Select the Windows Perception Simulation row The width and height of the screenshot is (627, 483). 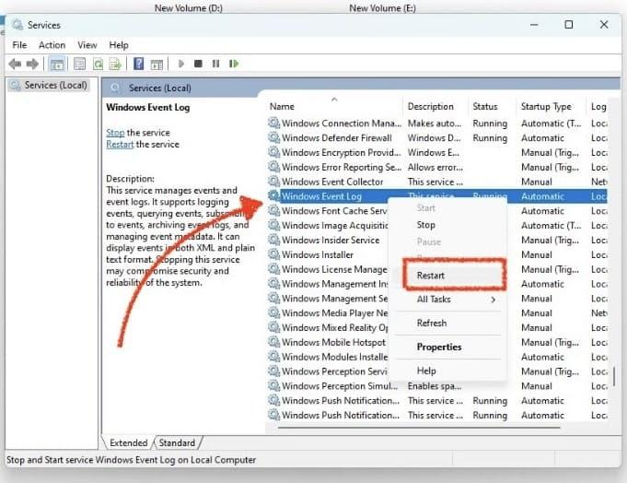pyautogui.click(x=437, y=386)
